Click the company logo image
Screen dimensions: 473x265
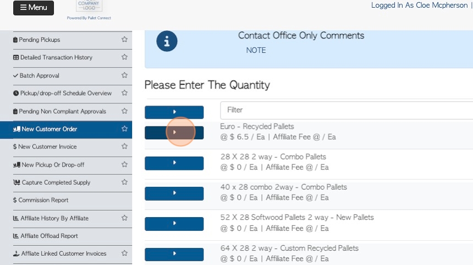pos(89,6)
